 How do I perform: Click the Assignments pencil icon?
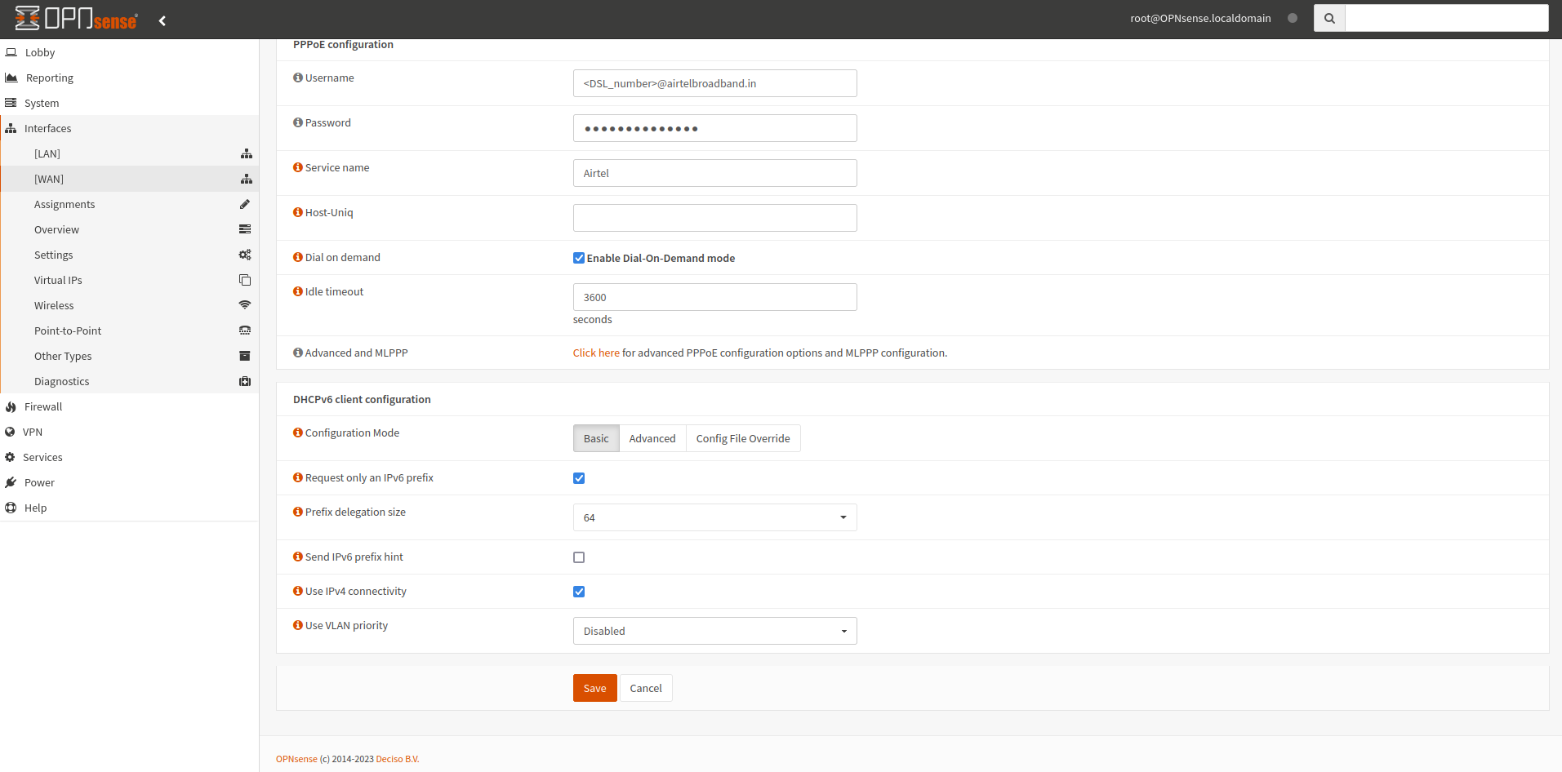[245, 204]
